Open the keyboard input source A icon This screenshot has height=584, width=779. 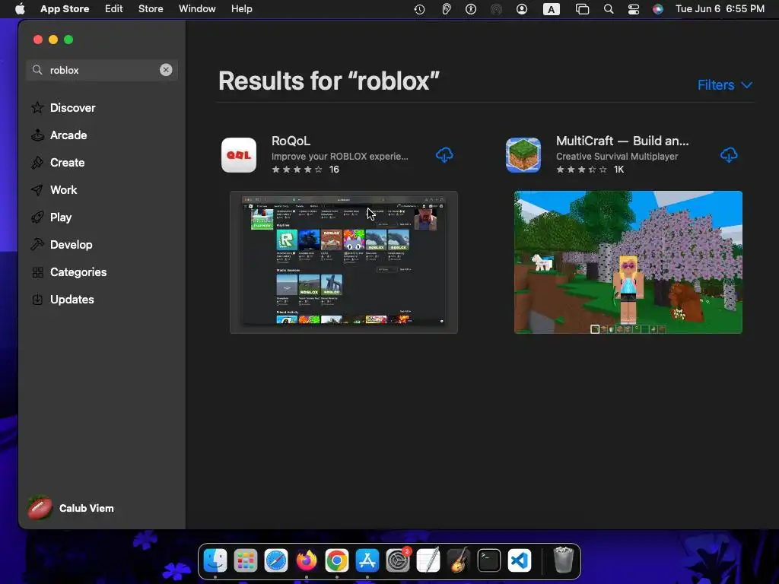tap(551, 9)
